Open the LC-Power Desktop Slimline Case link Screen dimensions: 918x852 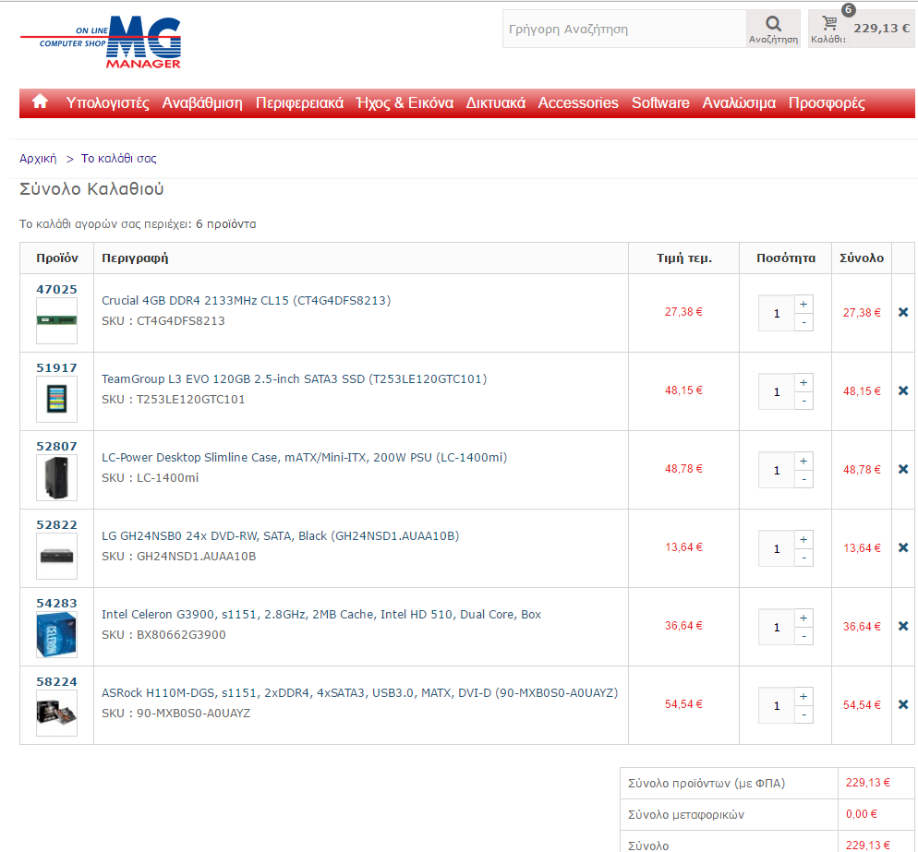(x=305, y=457)
